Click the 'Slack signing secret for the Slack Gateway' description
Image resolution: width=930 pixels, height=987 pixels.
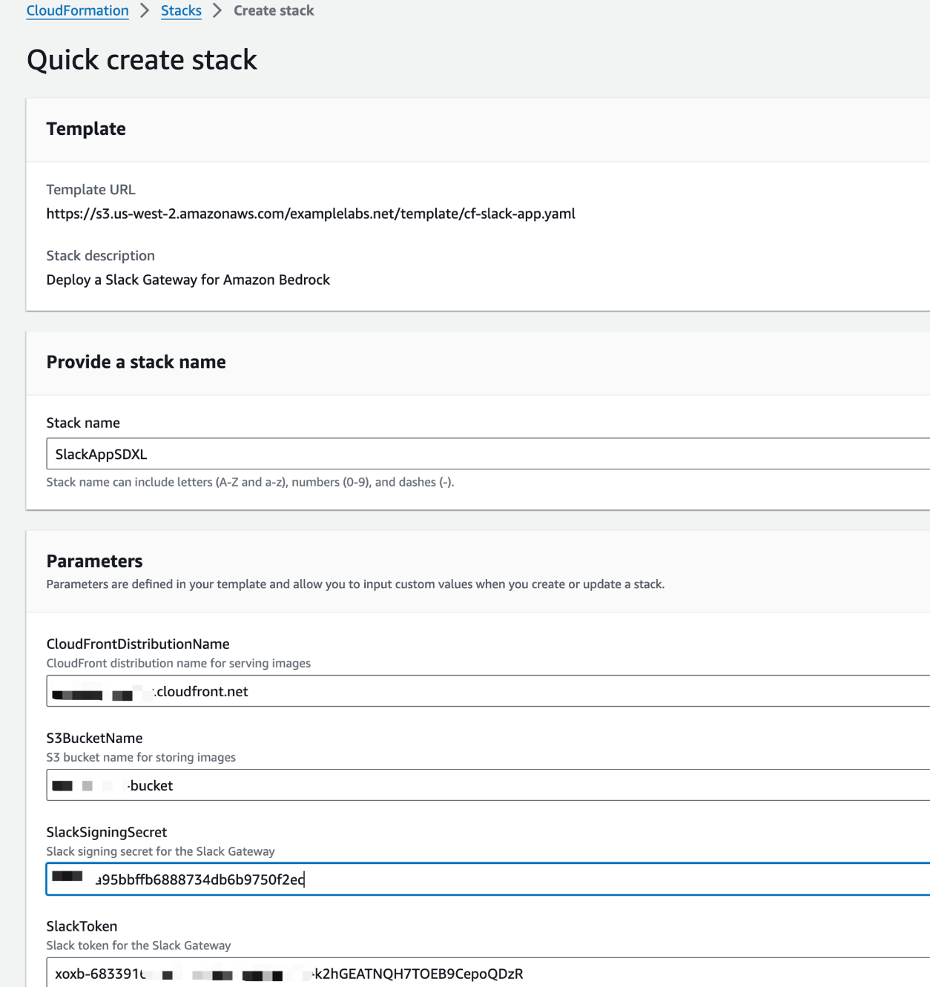(160, 851)
